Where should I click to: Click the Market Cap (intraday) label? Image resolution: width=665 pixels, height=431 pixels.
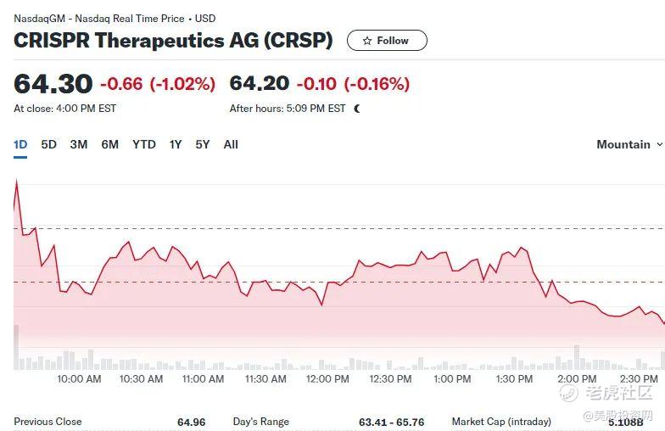pyautogui.click(x=501, y=422)
